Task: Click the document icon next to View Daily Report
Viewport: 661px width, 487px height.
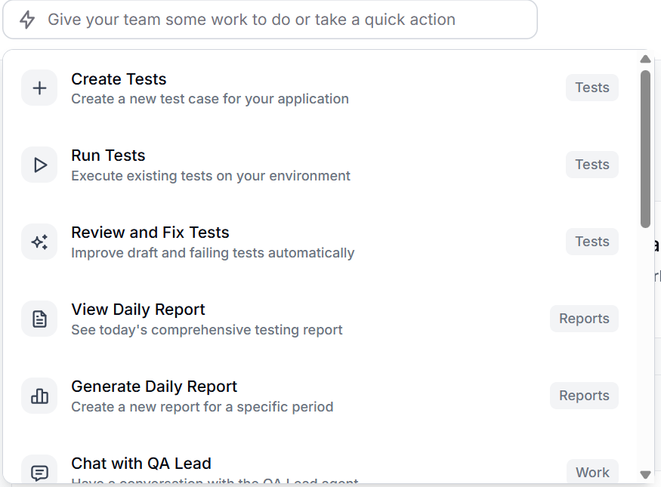Action: point(39,319)
